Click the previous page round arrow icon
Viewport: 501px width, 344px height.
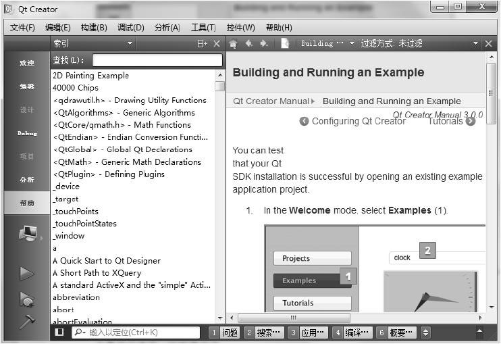(x=304, y=121)
